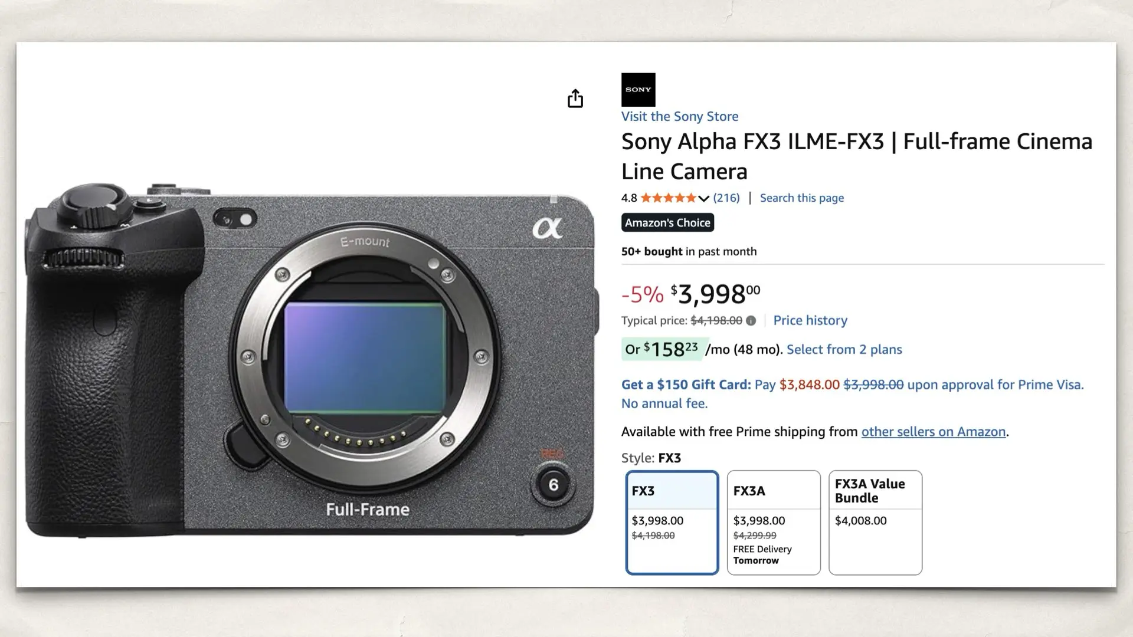The height and width of the screenshot is (637, 1133).
Task: Click the info tooltip beside typical price
Action: tap(751, 321)
